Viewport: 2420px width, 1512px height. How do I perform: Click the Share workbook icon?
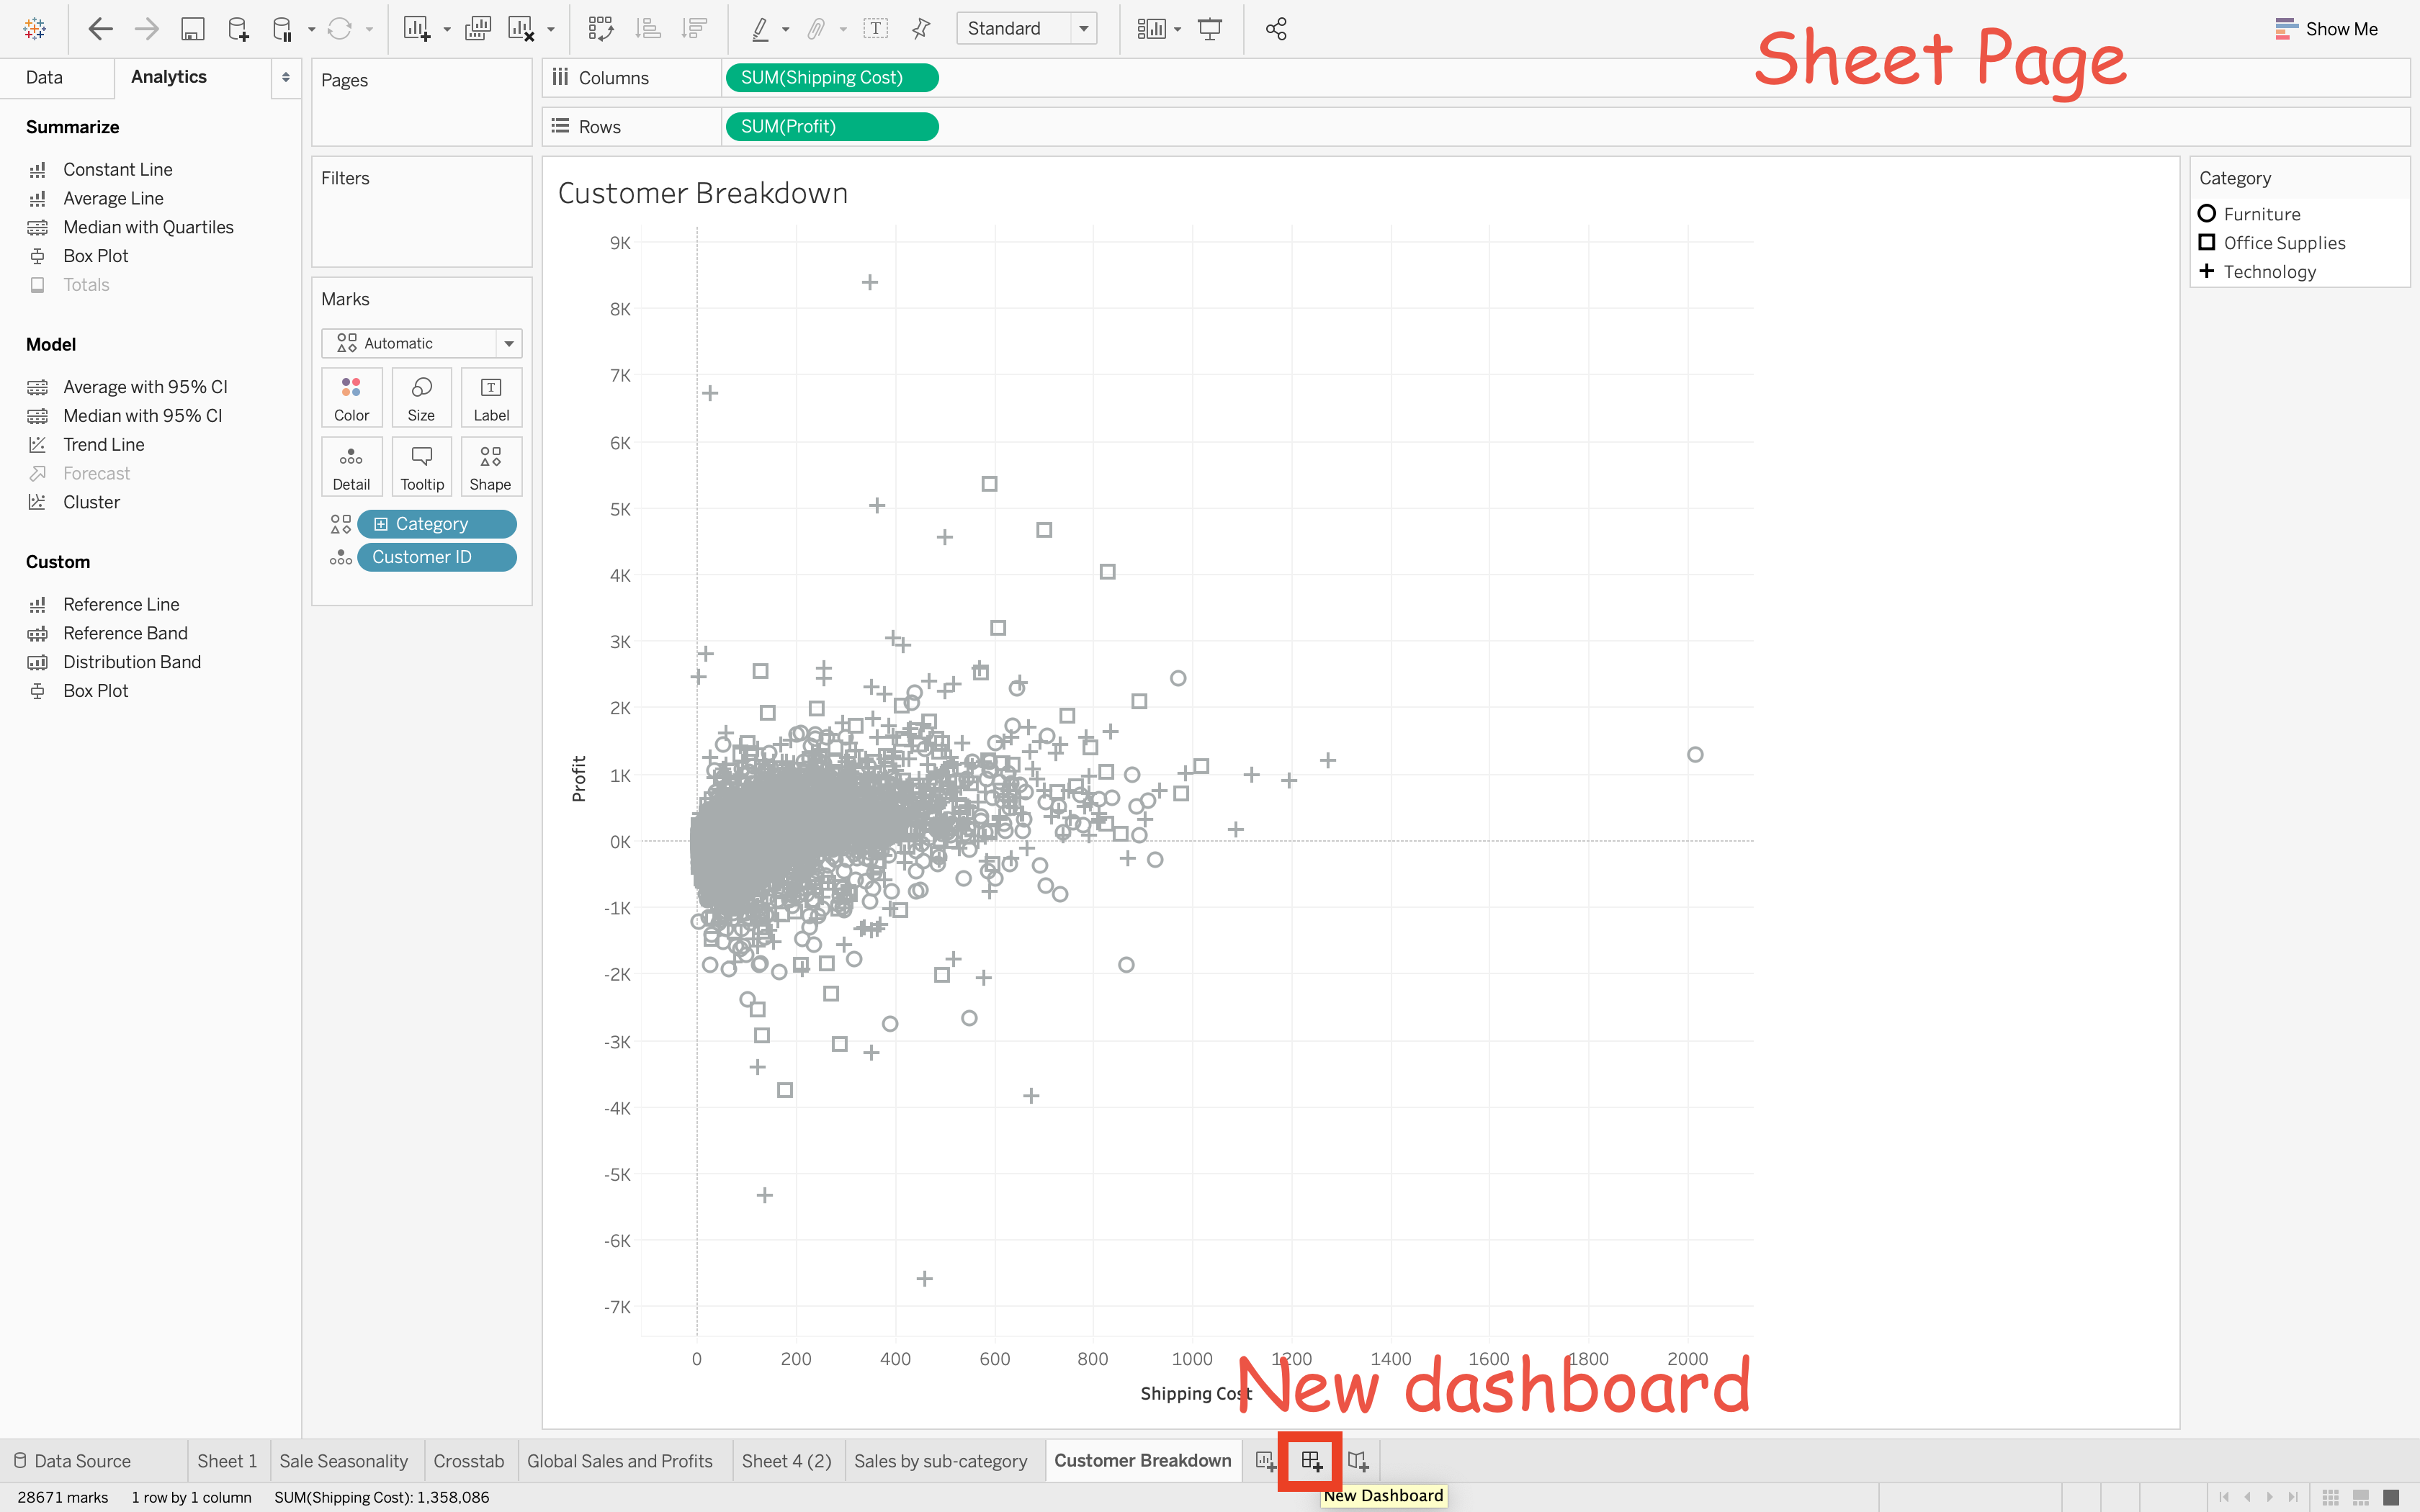coord(1276,29)
